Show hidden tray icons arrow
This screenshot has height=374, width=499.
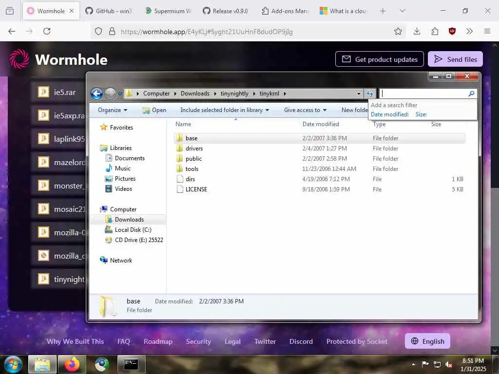coord(413,364)
